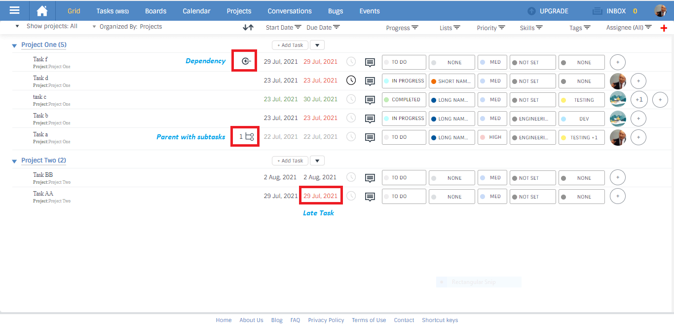Open the INBOX link
674x325 pixels.
(x=616, y=11)
